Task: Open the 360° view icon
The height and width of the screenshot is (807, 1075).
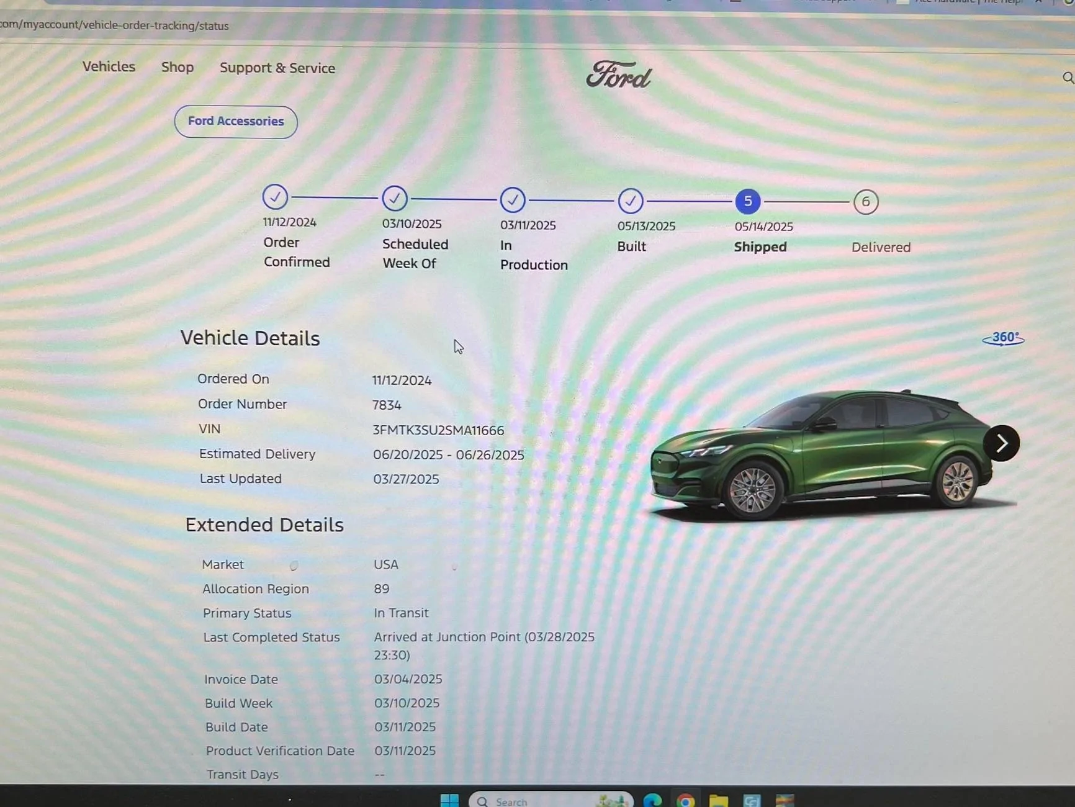Action: point(1004,338)
